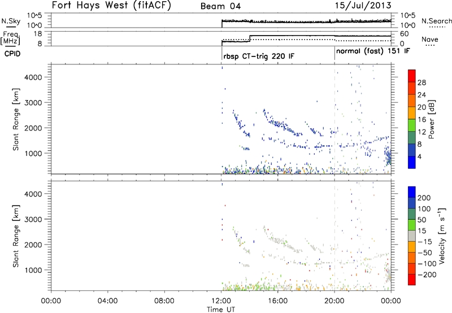The image size is (452, 313).
Task: Click the 'Nave' legend label
Action: (x=430, y=39)
